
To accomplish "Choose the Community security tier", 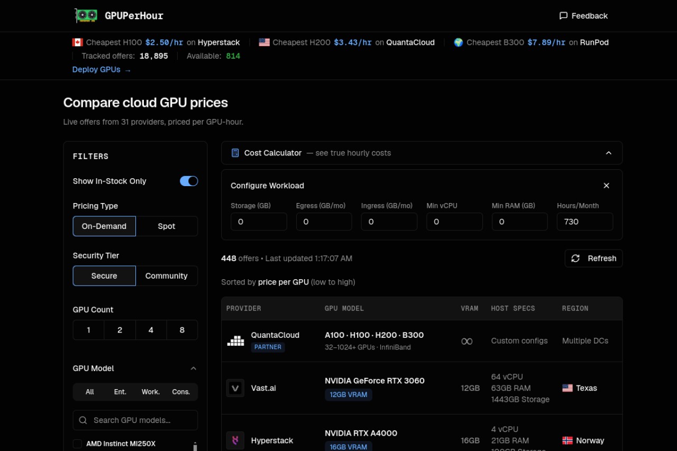I will 167,276.
